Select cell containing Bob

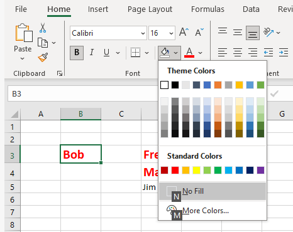(80, 154)
